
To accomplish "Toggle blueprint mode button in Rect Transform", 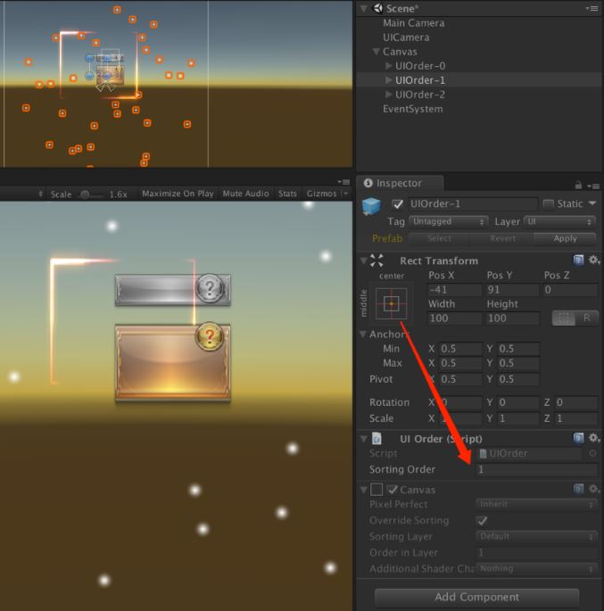I will 563,318.
